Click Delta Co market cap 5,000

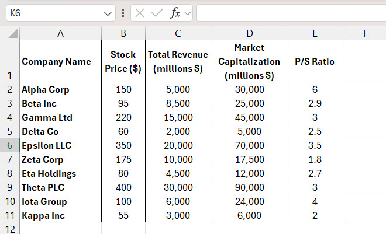(249, 131)
